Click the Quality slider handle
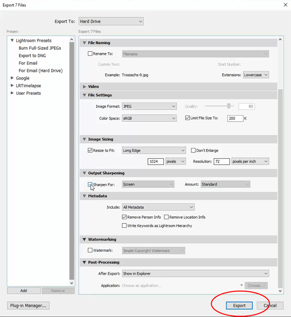 (x=229, y=106)
